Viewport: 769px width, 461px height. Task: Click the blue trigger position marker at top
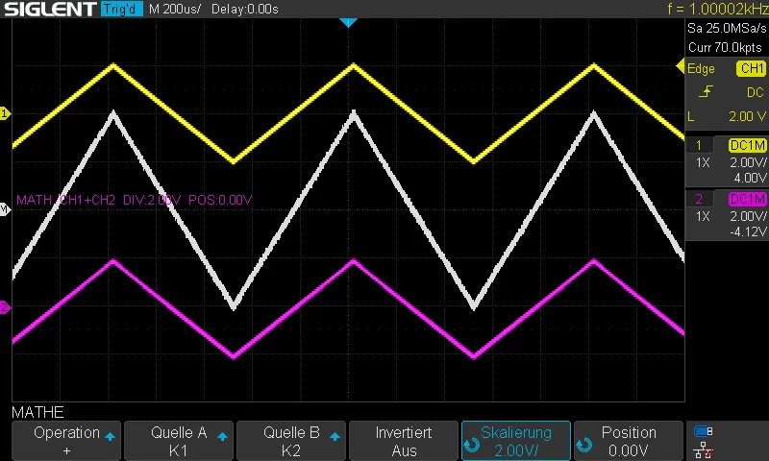click(x=348, y=22)
